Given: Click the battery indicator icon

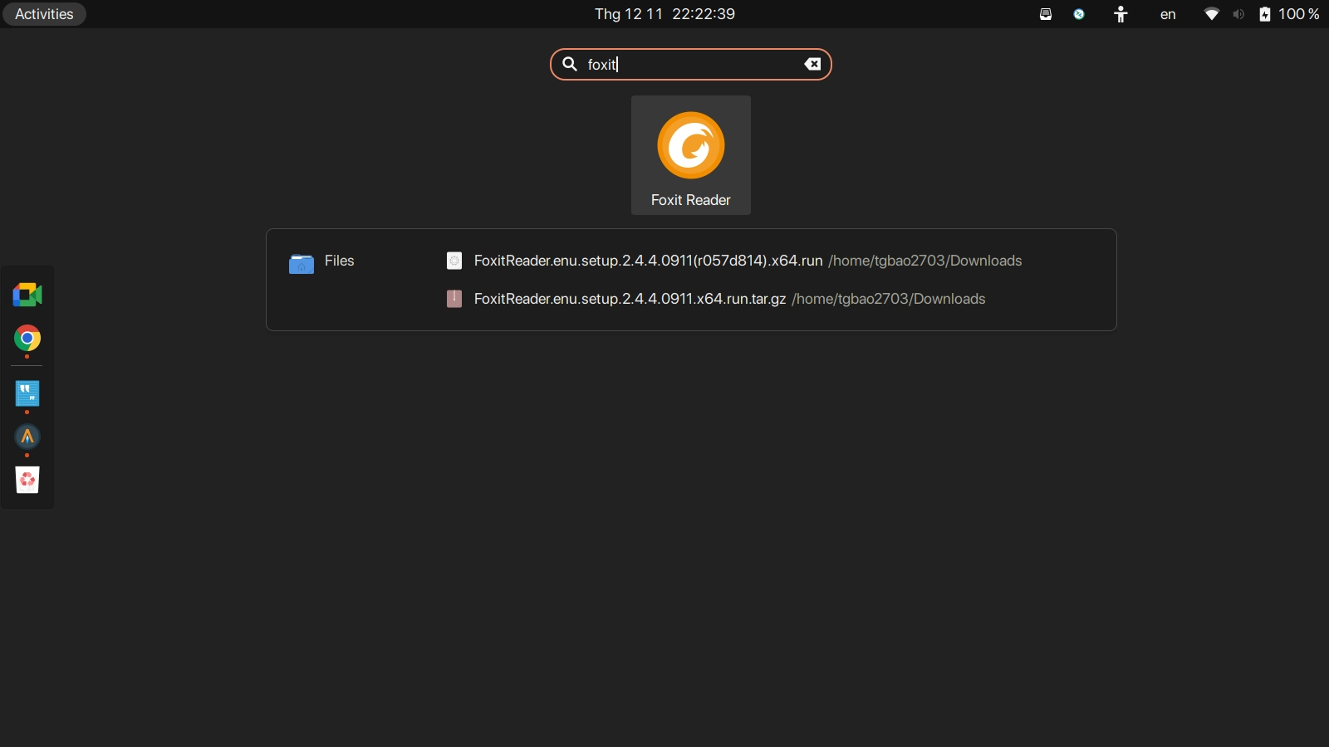Looking at the screenshot, I should click(1265, 14).
